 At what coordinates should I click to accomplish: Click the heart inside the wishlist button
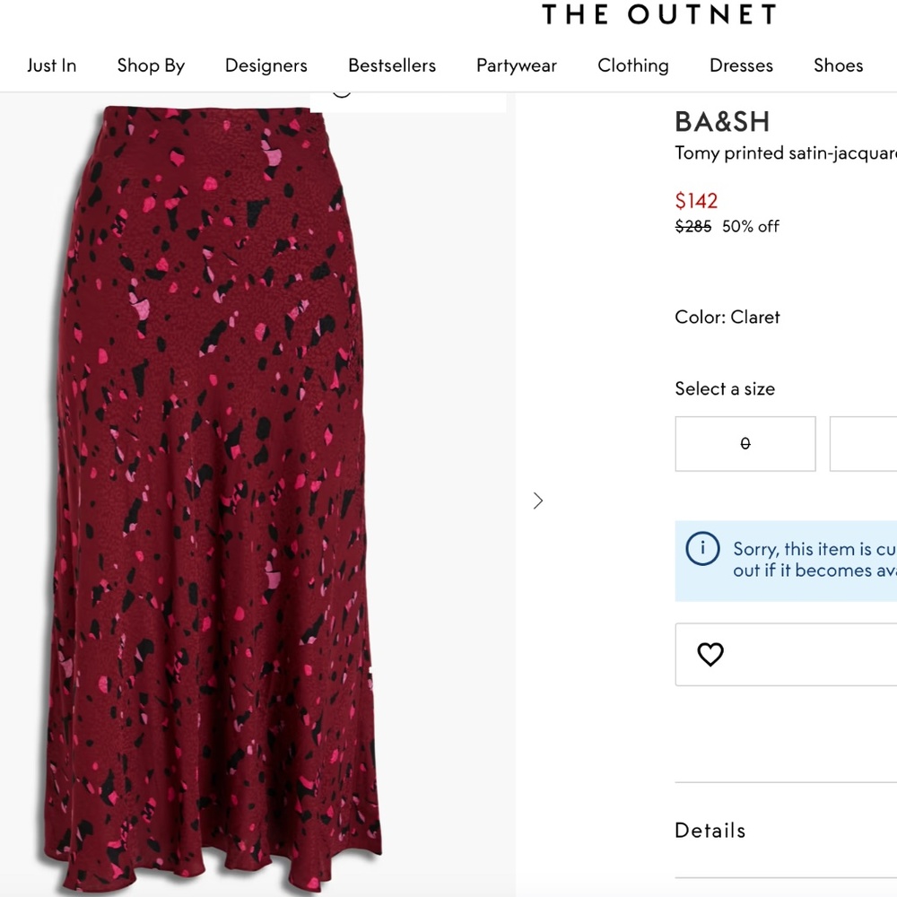tap(710, 654)
